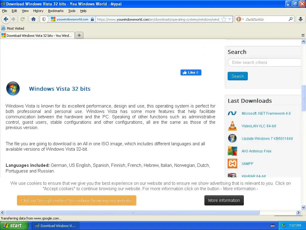The height and width of the screenshot is (230, 306).
Task: Open the Downloads arrow button
Action: [x=301, y=19]
